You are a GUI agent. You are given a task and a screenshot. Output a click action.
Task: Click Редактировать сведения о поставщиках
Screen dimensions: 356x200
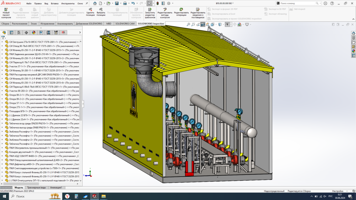pyautogui.click(x=198, y=13)
